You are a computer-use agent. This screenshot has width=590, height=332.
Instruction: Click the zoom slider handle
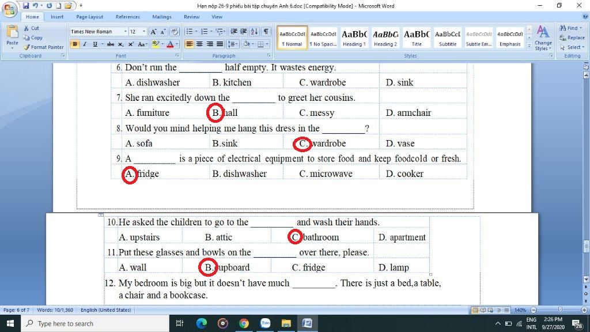tap(560, 310)
